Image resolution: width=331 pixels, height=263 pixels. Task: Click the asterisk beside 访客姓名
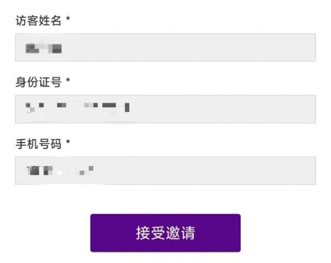pyautogui.click(x=68, y=20)
